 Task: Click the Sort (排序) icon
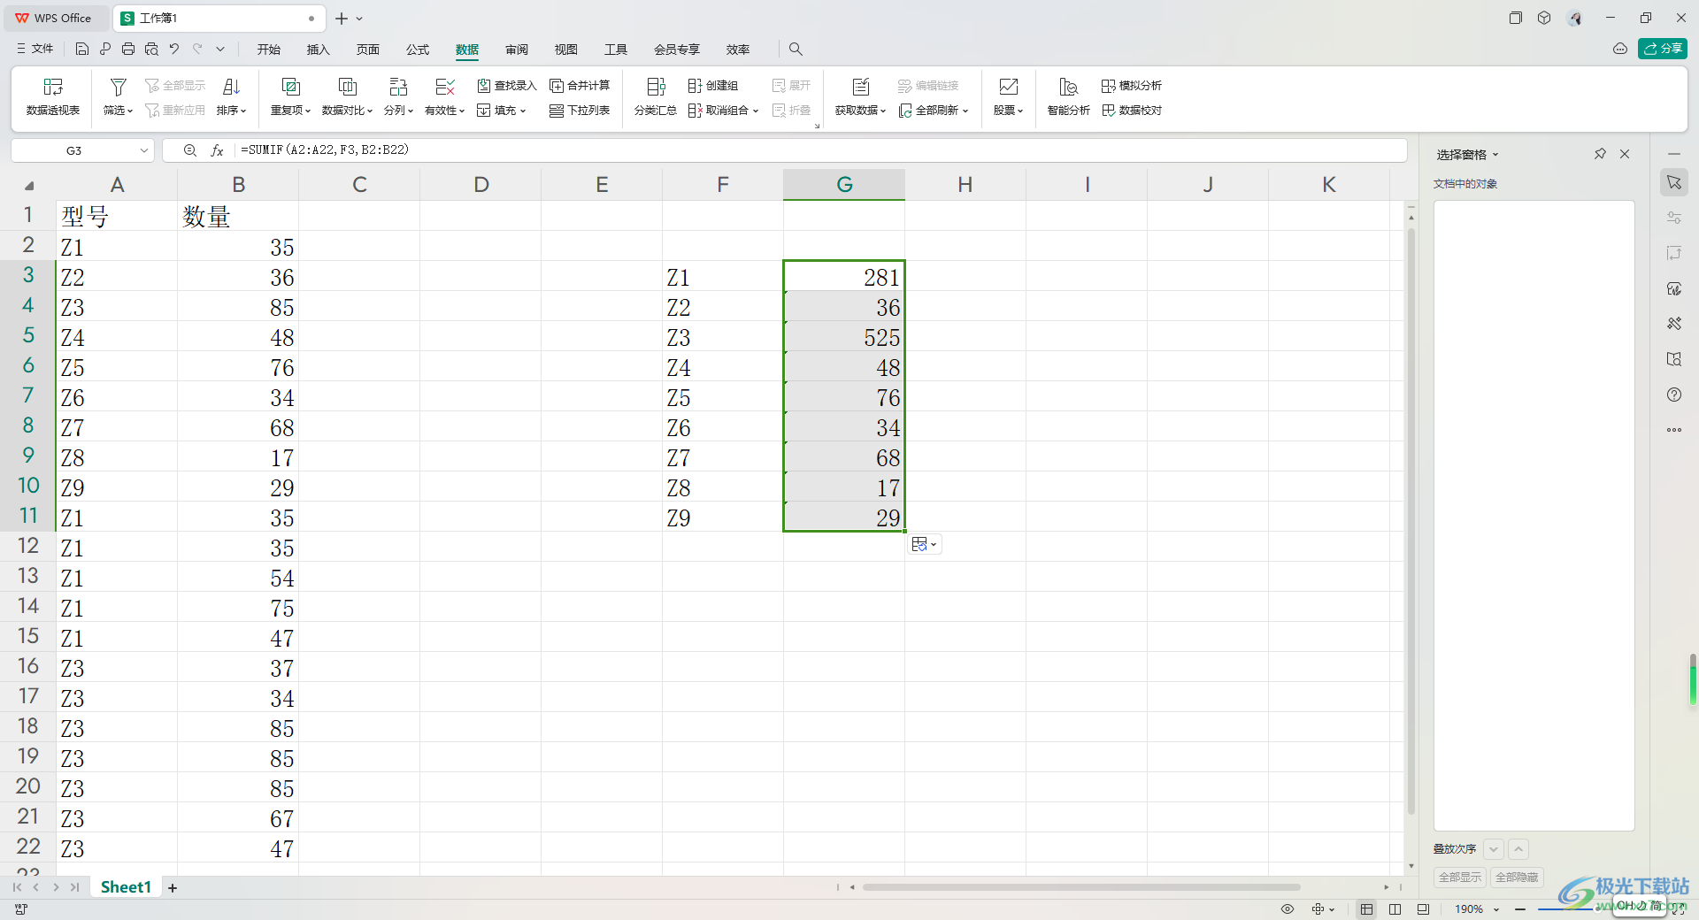(231, 87)
